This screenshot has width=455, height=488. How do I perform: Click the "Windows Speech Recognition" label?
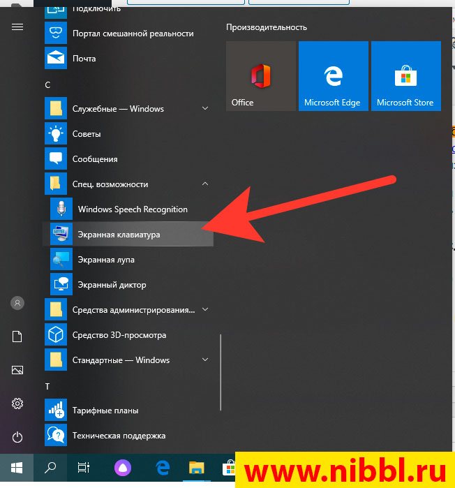[133, 209]
